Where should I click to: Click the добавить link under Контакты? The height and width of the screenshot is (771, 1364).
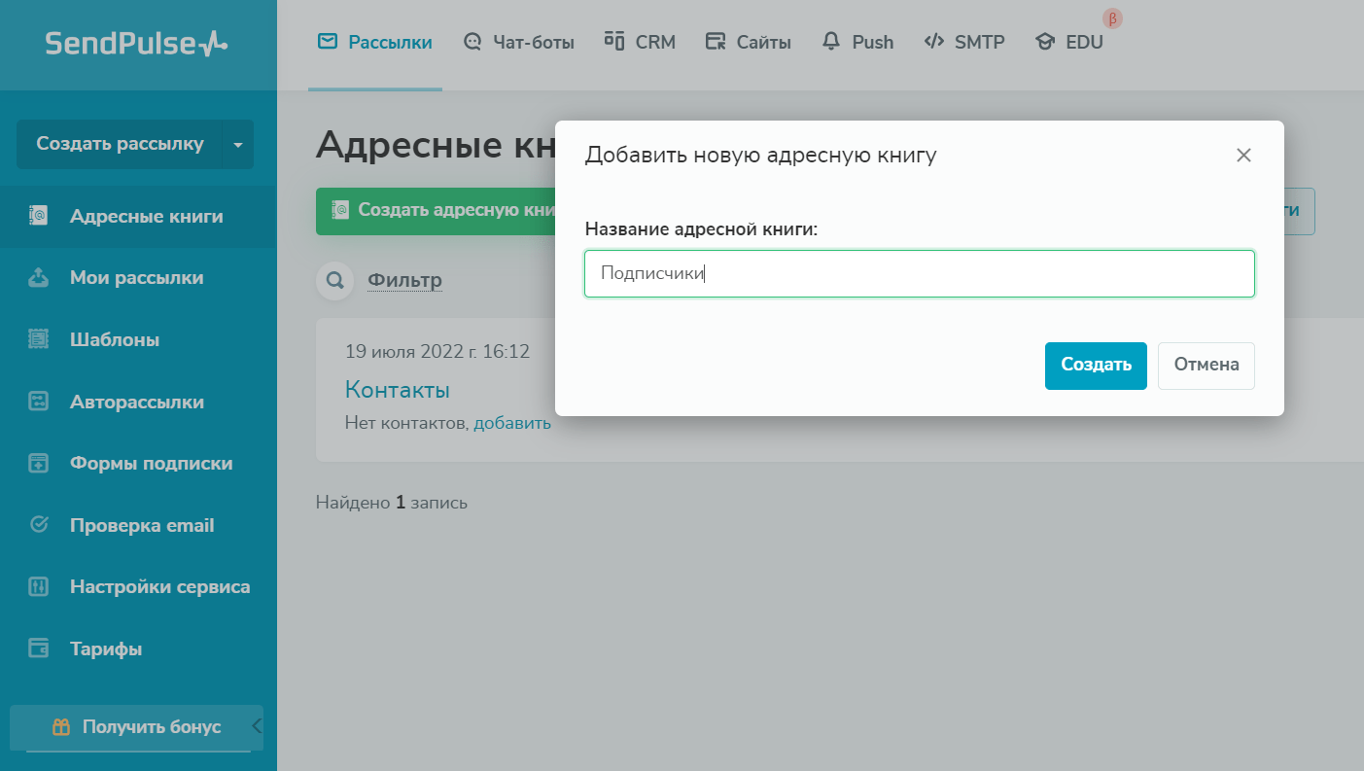coord(512,423)
